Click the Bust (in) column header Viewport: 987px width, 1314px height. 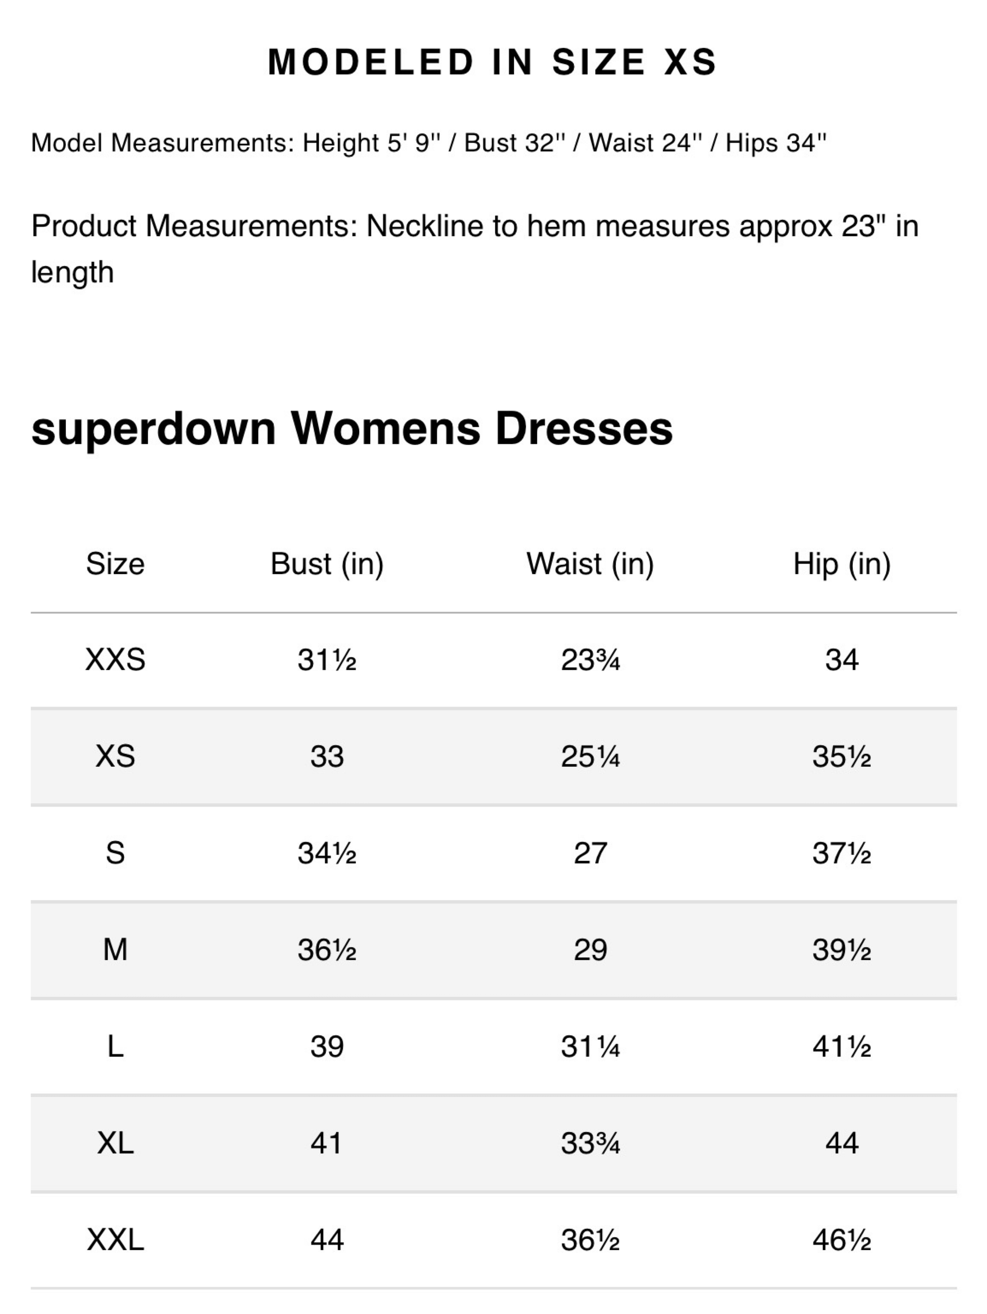click(x=327, y=564)
